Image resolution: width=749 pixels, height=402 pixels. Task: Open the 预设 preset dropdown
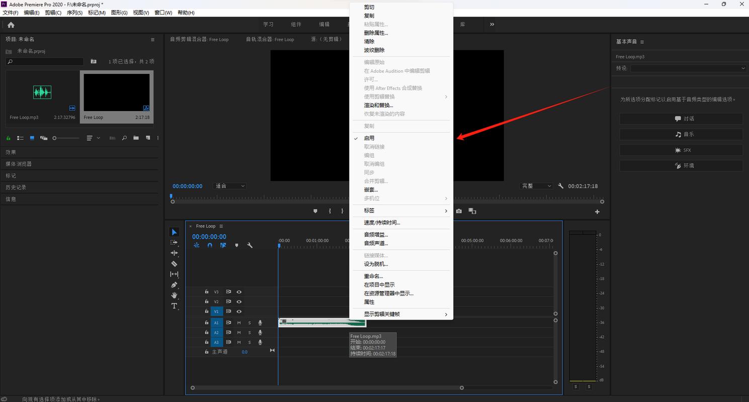689,68
